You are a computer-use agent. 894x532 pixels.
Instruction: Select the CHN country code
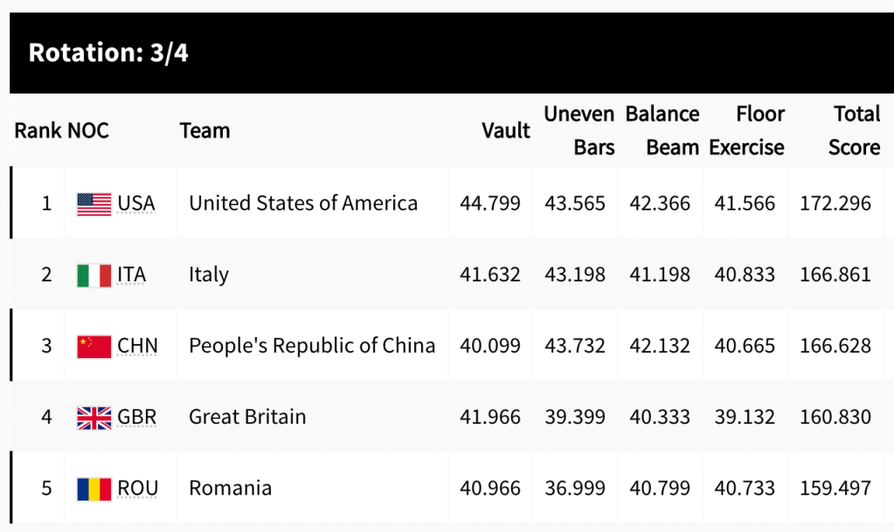pyautogui.click(x=138, y=346)
